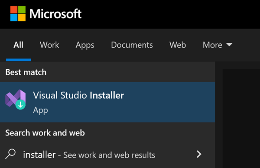This screenshot has width=260, height=168.
Task: Select the All tab
Action: pos(18,45)
